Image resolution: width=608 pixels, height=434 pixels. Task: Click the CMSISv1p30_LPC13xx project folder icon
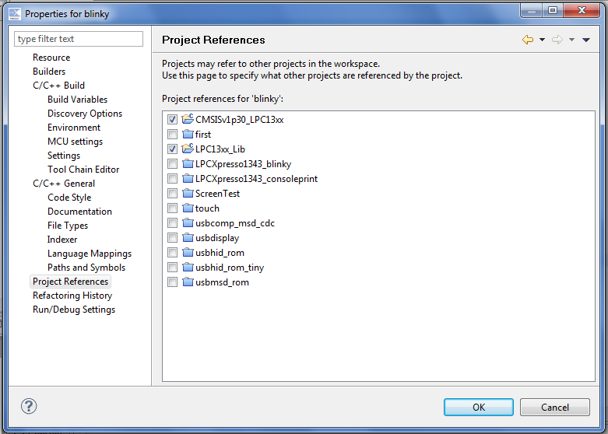(x=187, y=120)
